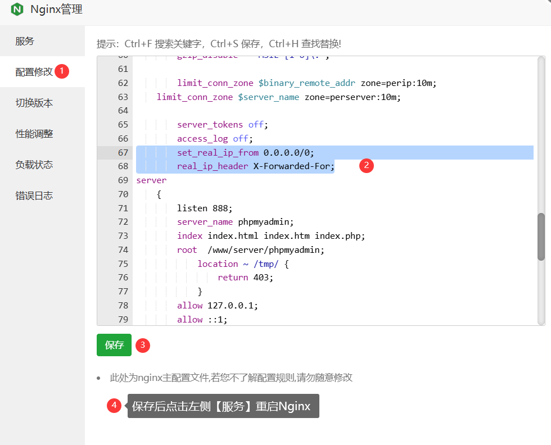View the 负载状态 load status tab

coord(42,165)
